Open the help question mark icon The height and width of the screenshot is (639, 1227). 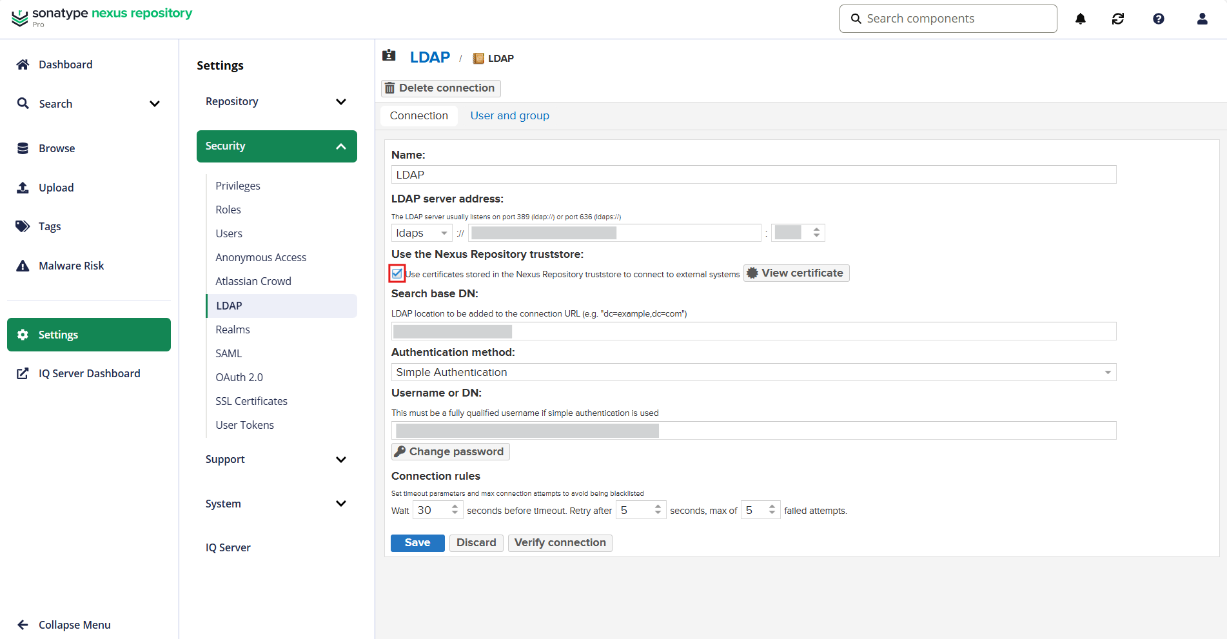coord(1158,19)
